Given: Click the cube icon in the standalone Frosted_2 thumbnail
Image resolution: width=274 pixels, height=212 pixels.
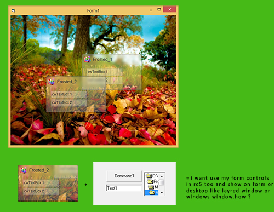Looking at the screenshot, I should (24, 170).
